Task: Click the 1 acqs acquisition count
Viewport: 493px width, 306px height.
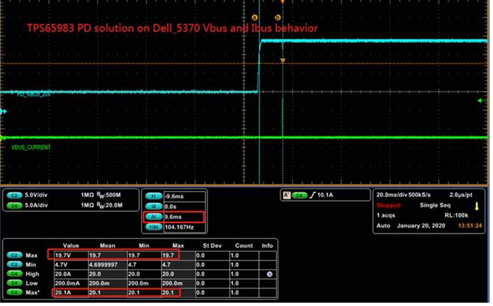Action: tap(386, 216)
